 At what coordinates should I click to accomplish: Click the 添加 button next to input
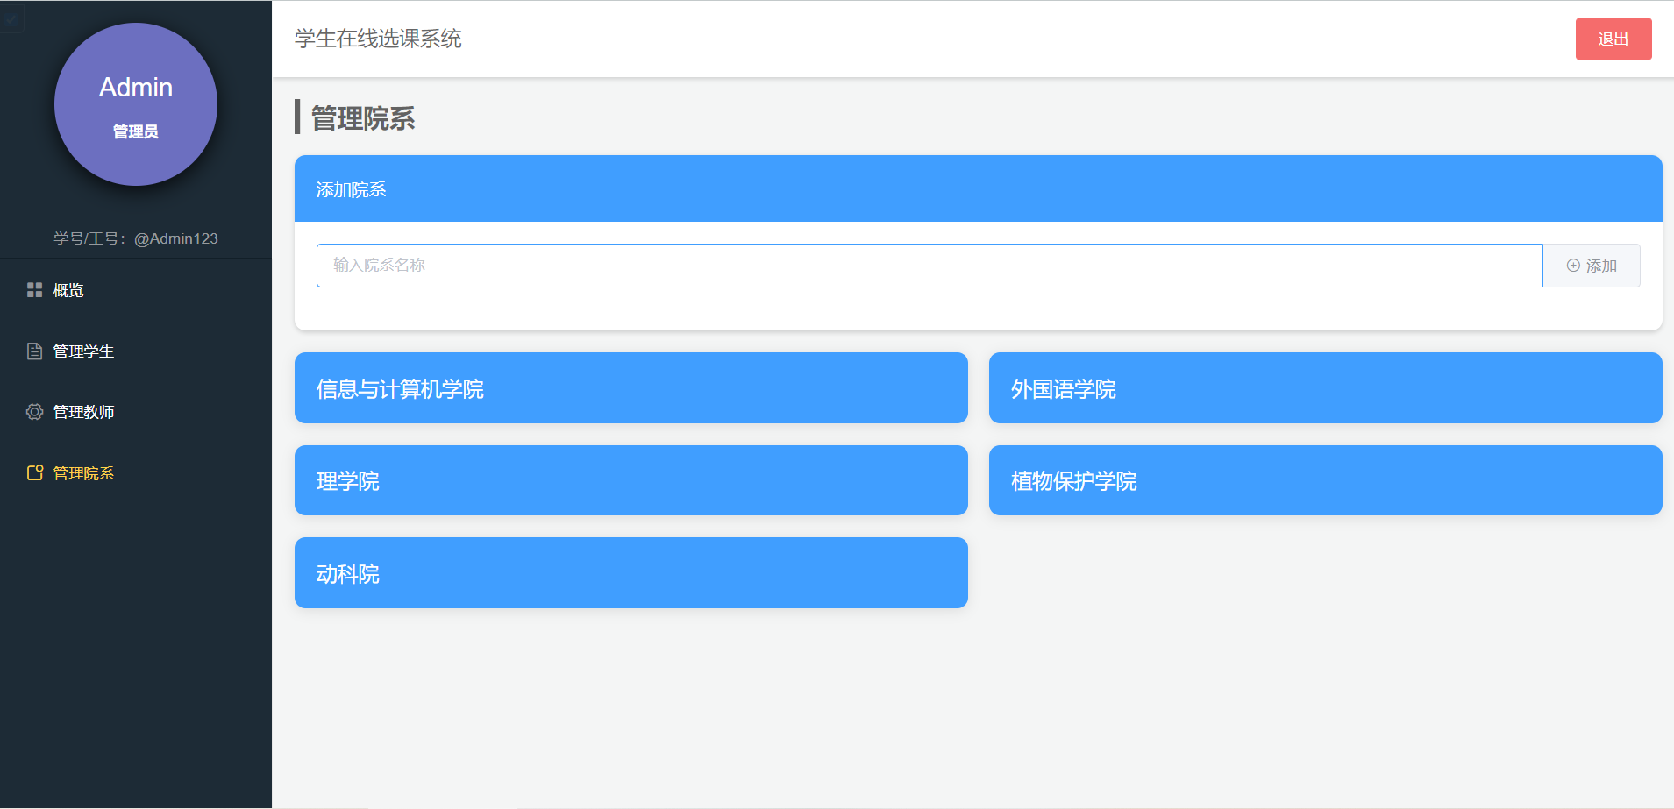pyautogui.click(x=1592, y=266)
